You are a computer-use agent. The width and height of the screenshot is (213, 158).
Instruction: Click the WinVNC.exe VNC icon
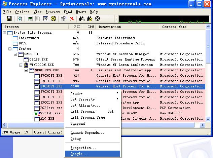tap(37, 113)
